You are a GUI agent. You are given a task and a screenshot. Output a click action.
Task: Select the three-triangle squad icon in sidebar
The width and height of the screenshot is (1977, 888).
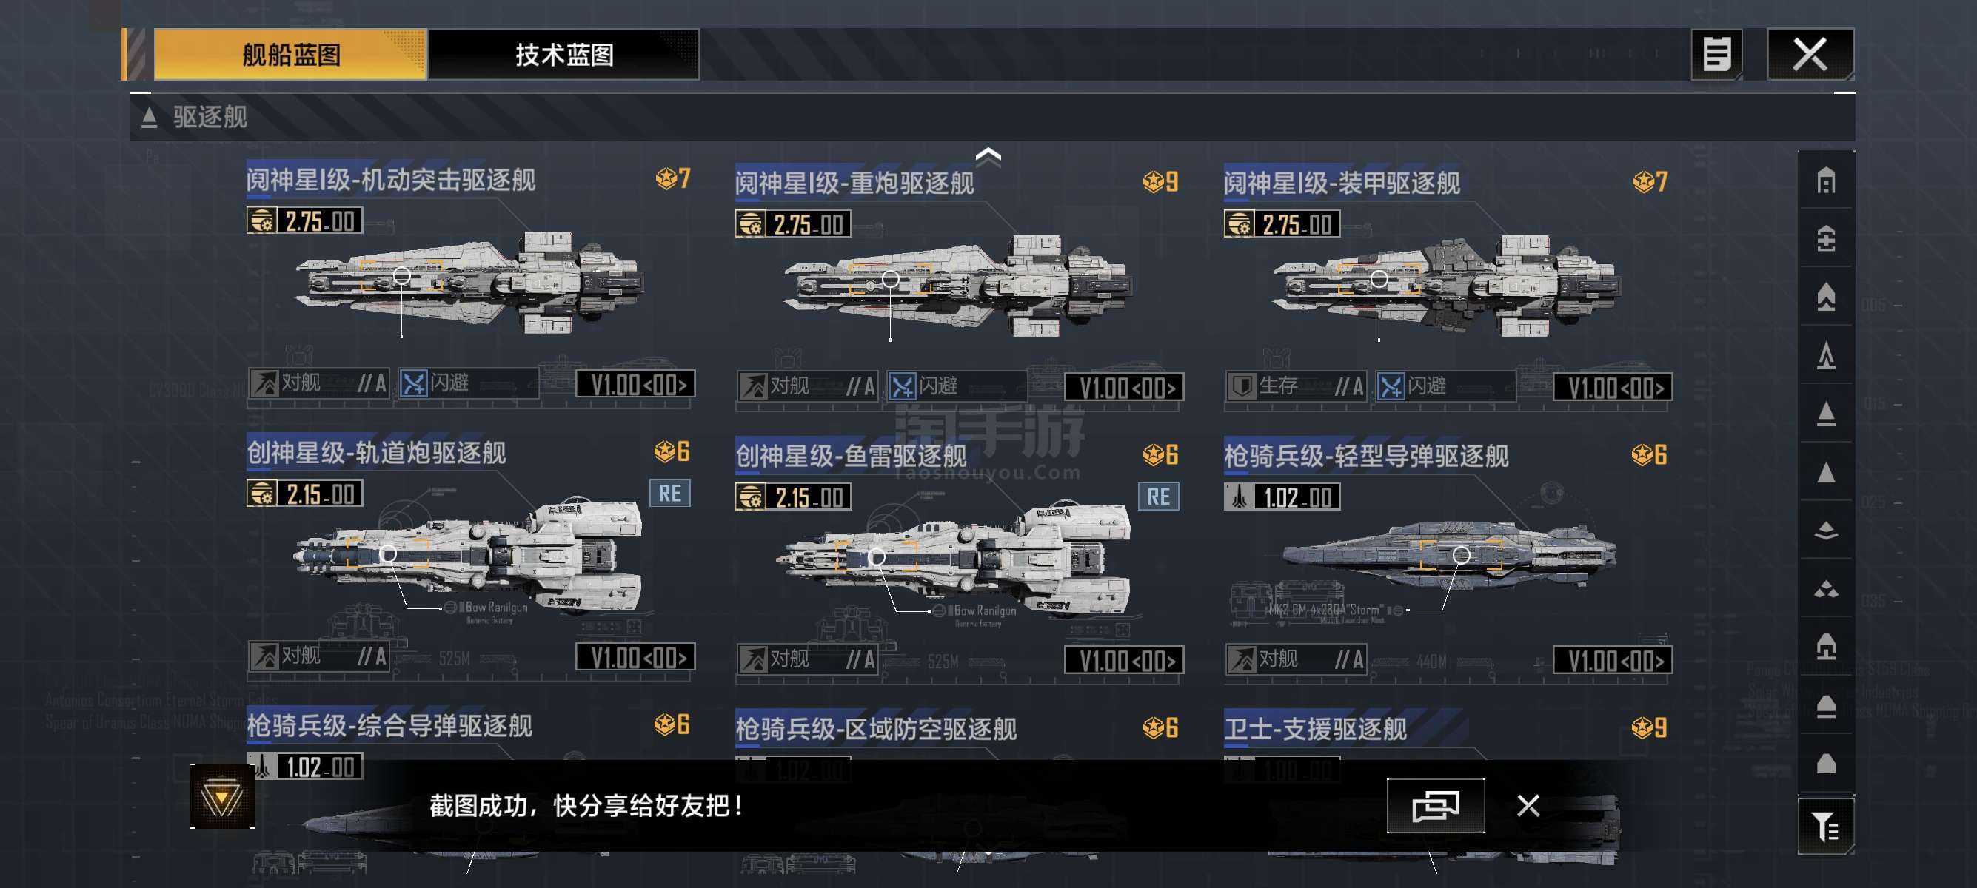[1826, 589]
